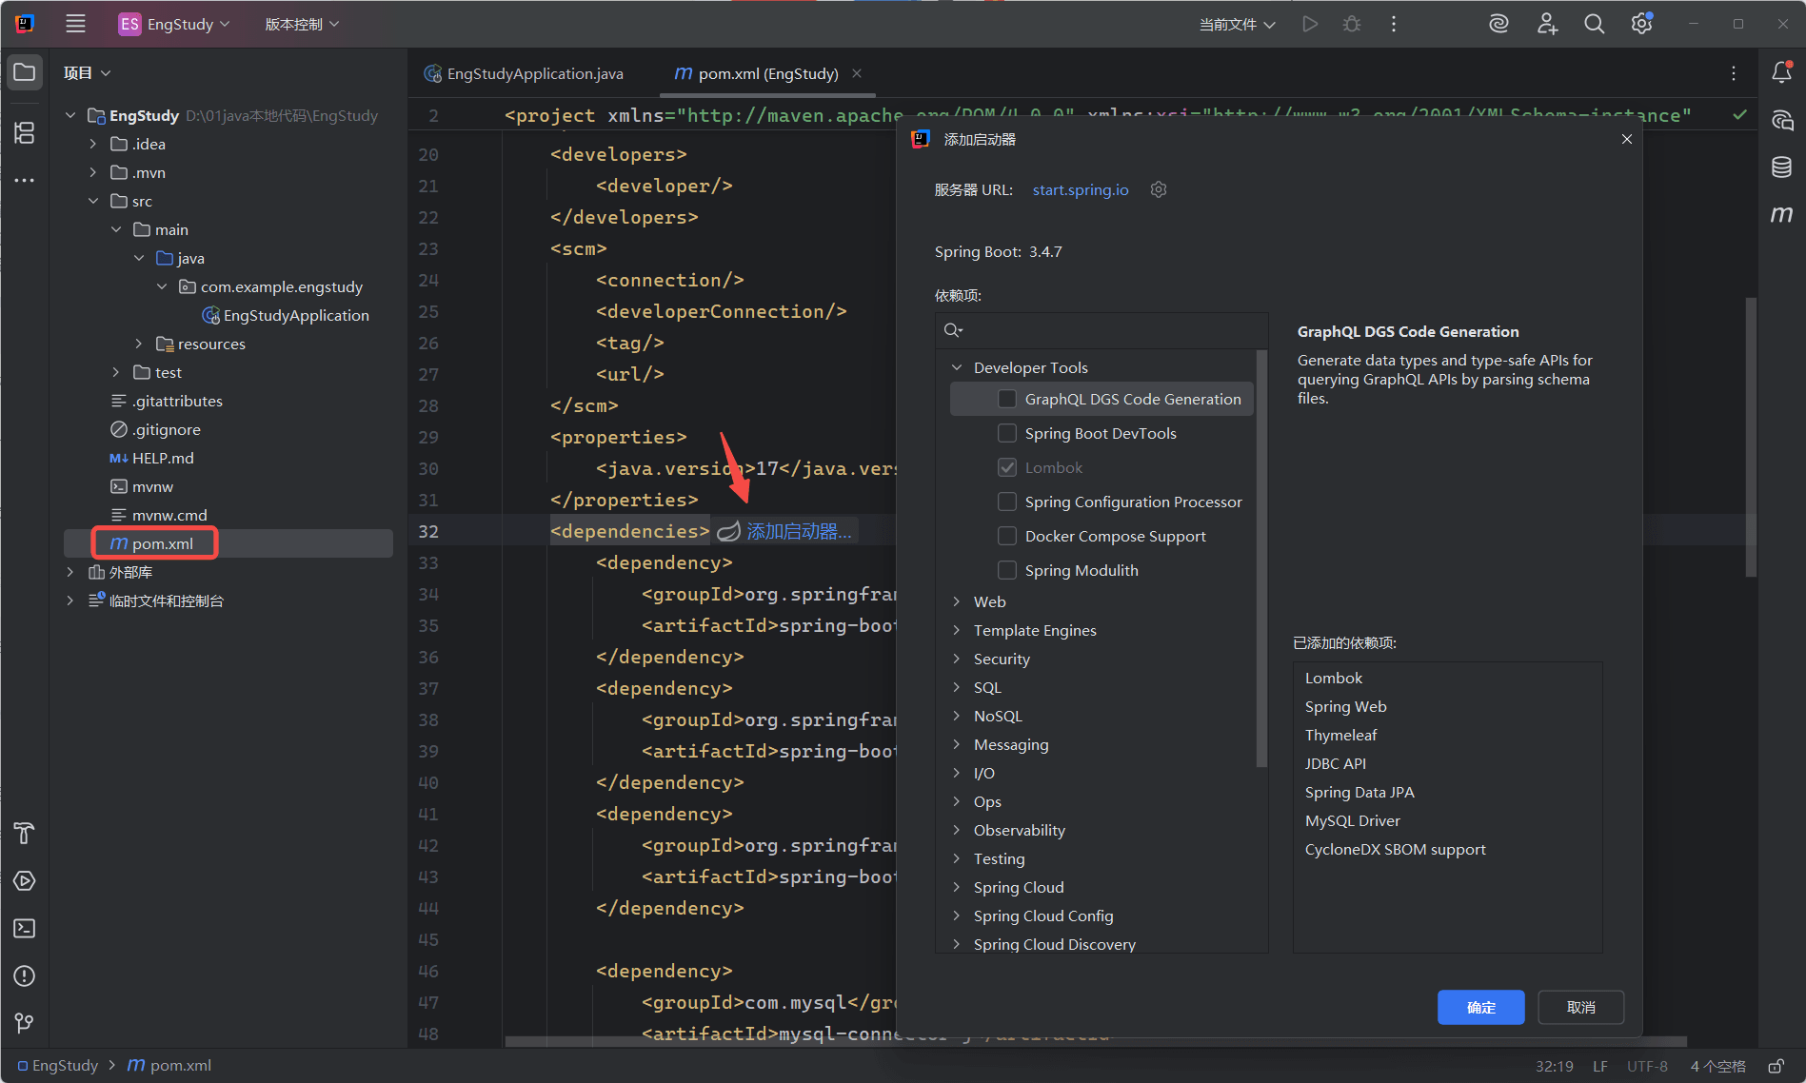The height and width of the screenshot is (1083, 1806).
Task: Open the Project tool window folder icon
Action: 25,72
